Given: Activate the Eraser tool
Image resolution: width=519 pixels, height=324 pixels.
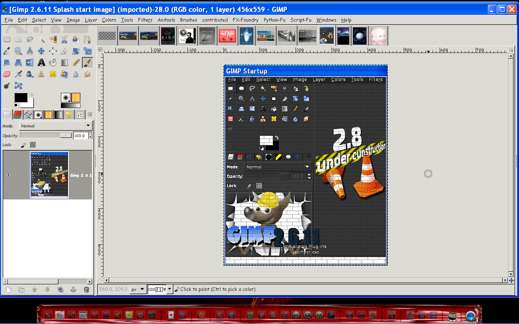Looking at the screenshot, I should [x=7, y=74].
